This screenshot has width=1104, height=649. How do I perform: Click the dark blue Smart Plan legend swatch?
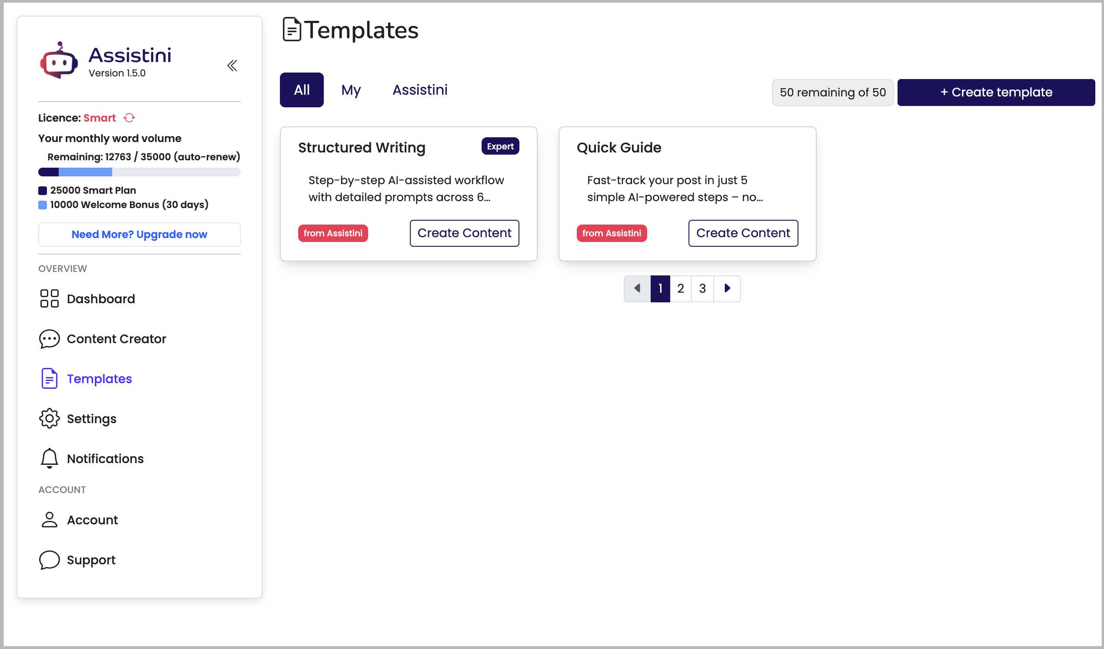pos(43,191)
